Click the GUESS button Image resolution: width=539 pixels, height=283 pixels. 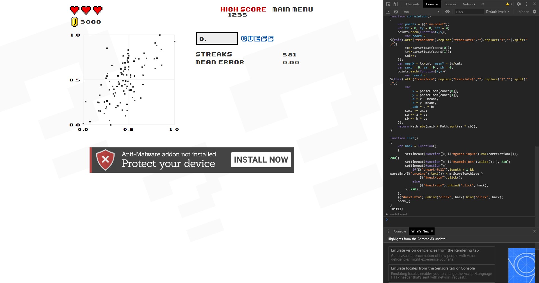click(257, 38)
